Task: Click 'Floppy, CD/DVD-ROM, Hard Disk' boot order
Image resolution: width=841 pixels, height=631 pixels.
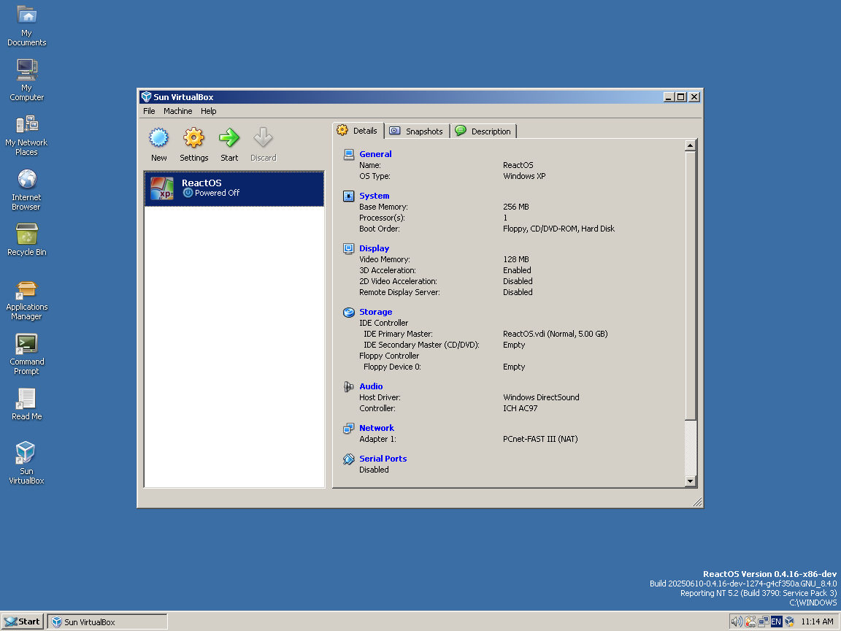Action: coord(558,229)
